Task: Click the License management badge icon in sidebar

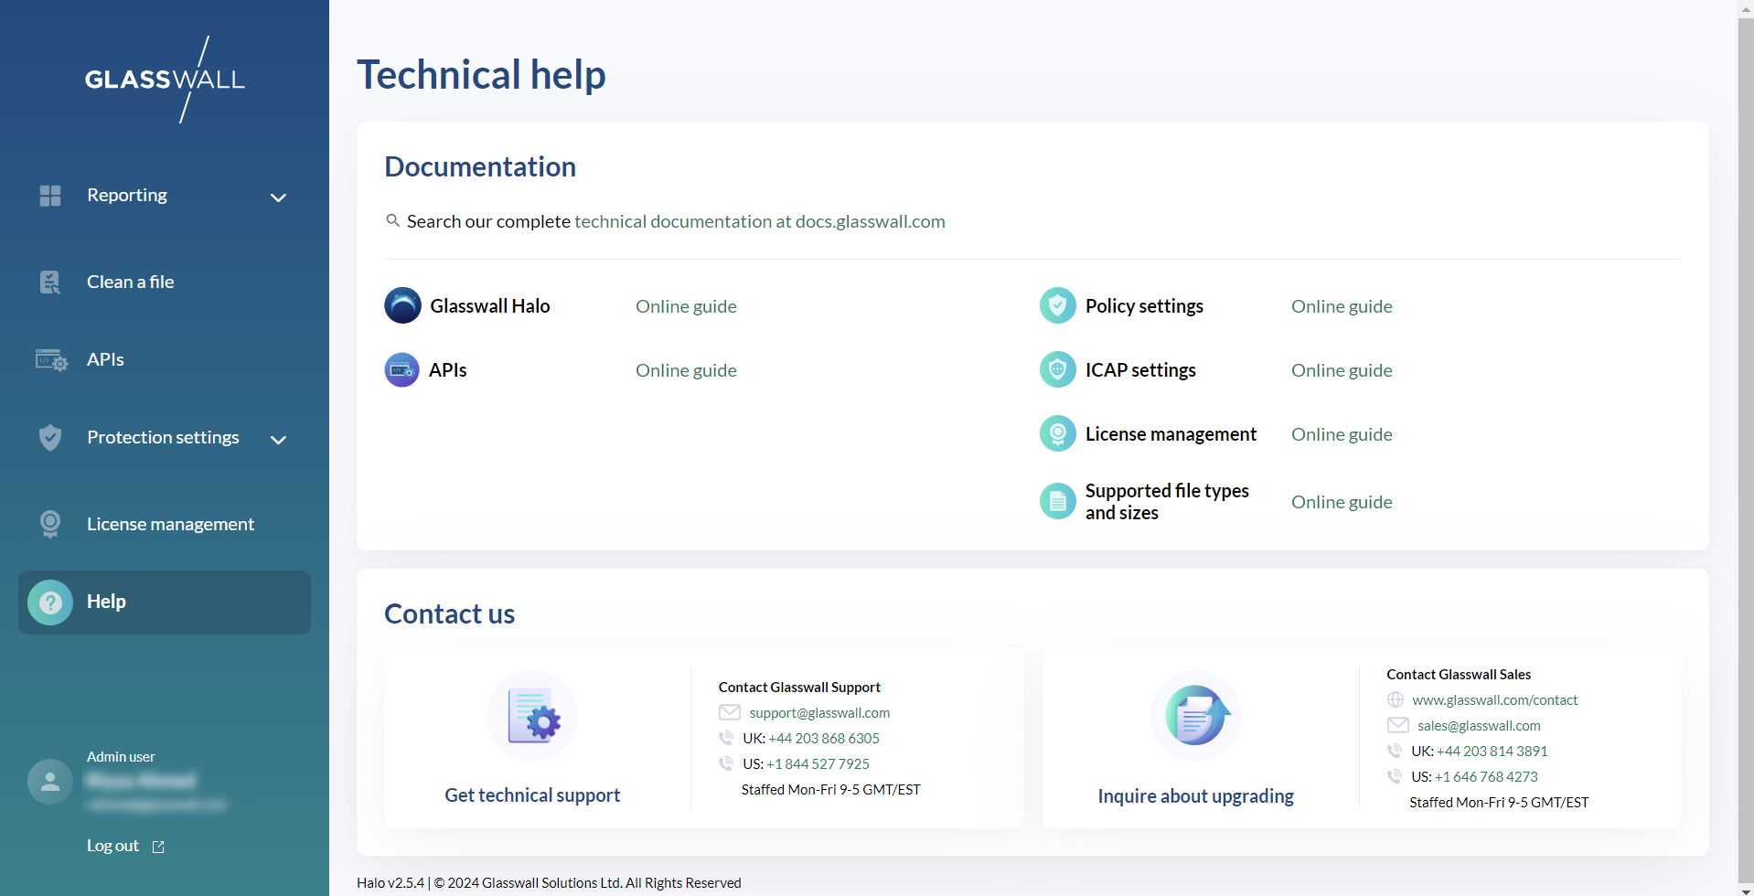Action: [50, 524]
